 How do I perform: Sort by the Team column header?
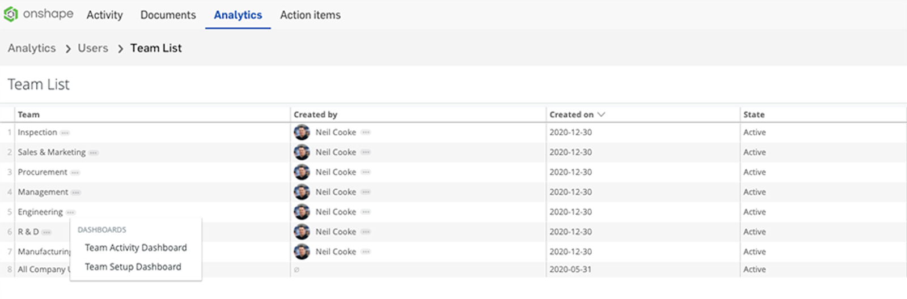29,114
